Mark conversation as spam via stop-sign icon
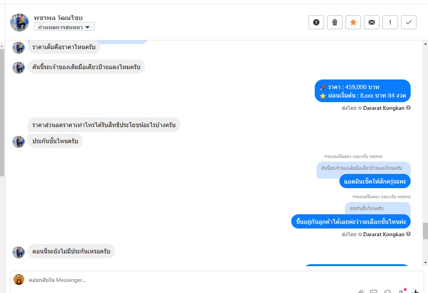The height and width of the screenshot is (293, 428). click(x=316, y=22)
